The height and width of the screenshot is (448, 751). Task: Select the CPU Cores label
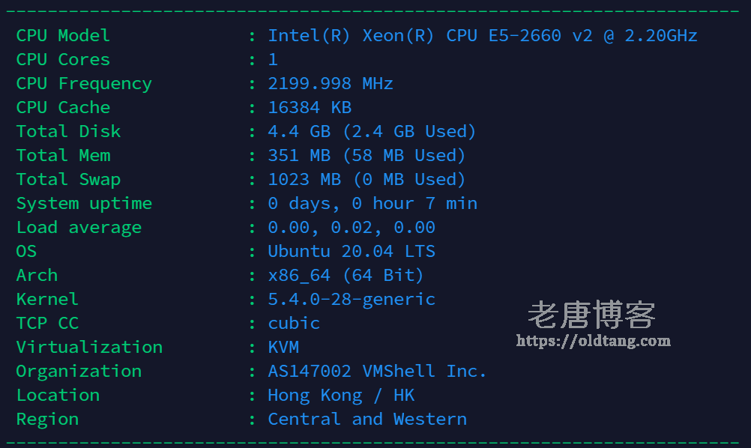point(63,59)
